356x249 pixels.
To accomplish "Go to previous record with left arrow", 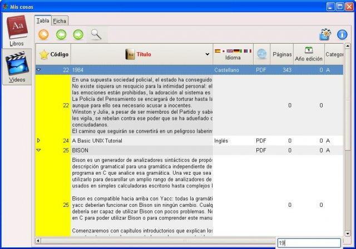I will click(x=61, y=35).
